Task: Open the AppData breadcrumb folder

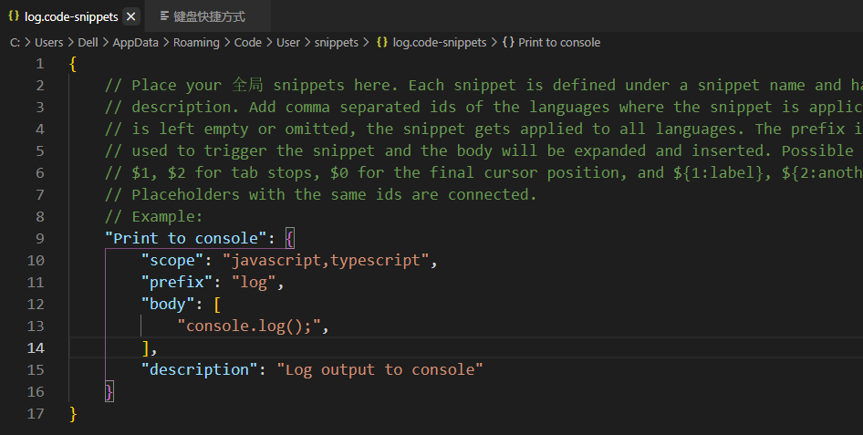Action: tap(135, 42)
